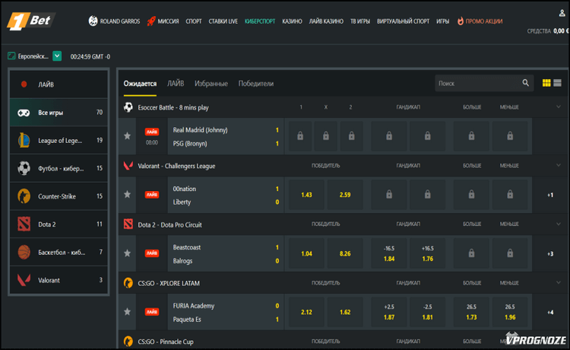Open the Спорт menu item

point(194,21)
